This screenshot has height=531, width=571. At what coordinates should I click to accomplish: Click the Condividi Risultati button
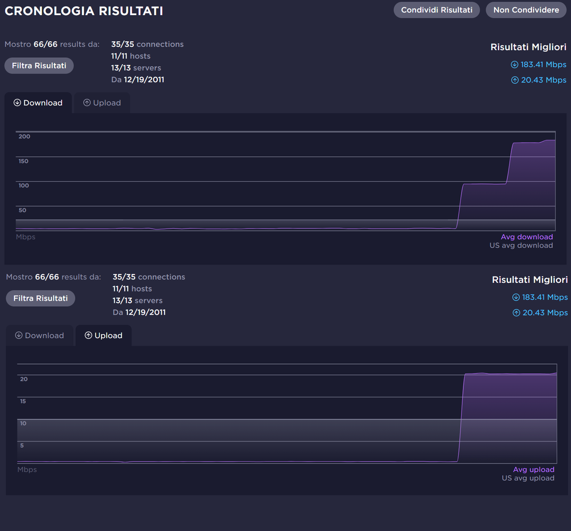tap(436, 10)
